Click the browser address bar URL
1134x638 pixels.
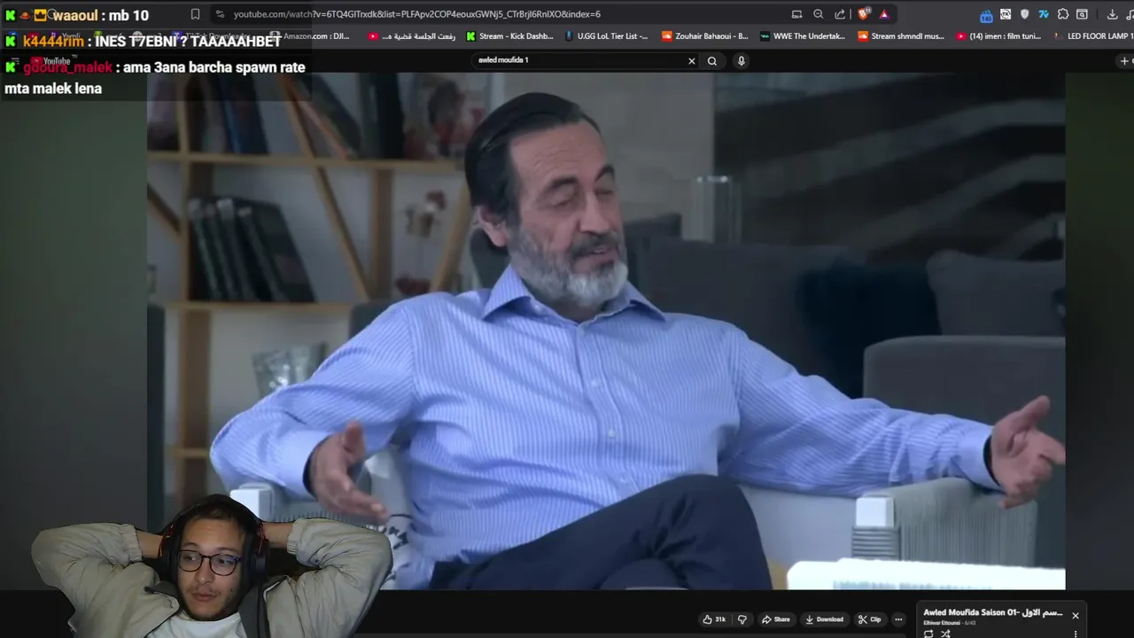point(416,14)
